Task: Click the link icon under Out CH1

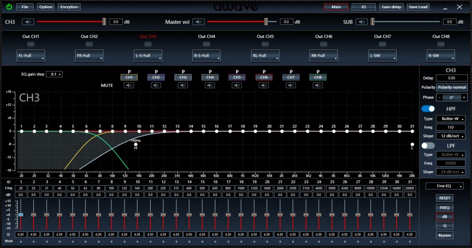Action: (x=31, y=44)
